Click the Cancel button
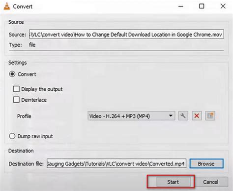This screenshot has height=191, width=233. tap(210, 182)
